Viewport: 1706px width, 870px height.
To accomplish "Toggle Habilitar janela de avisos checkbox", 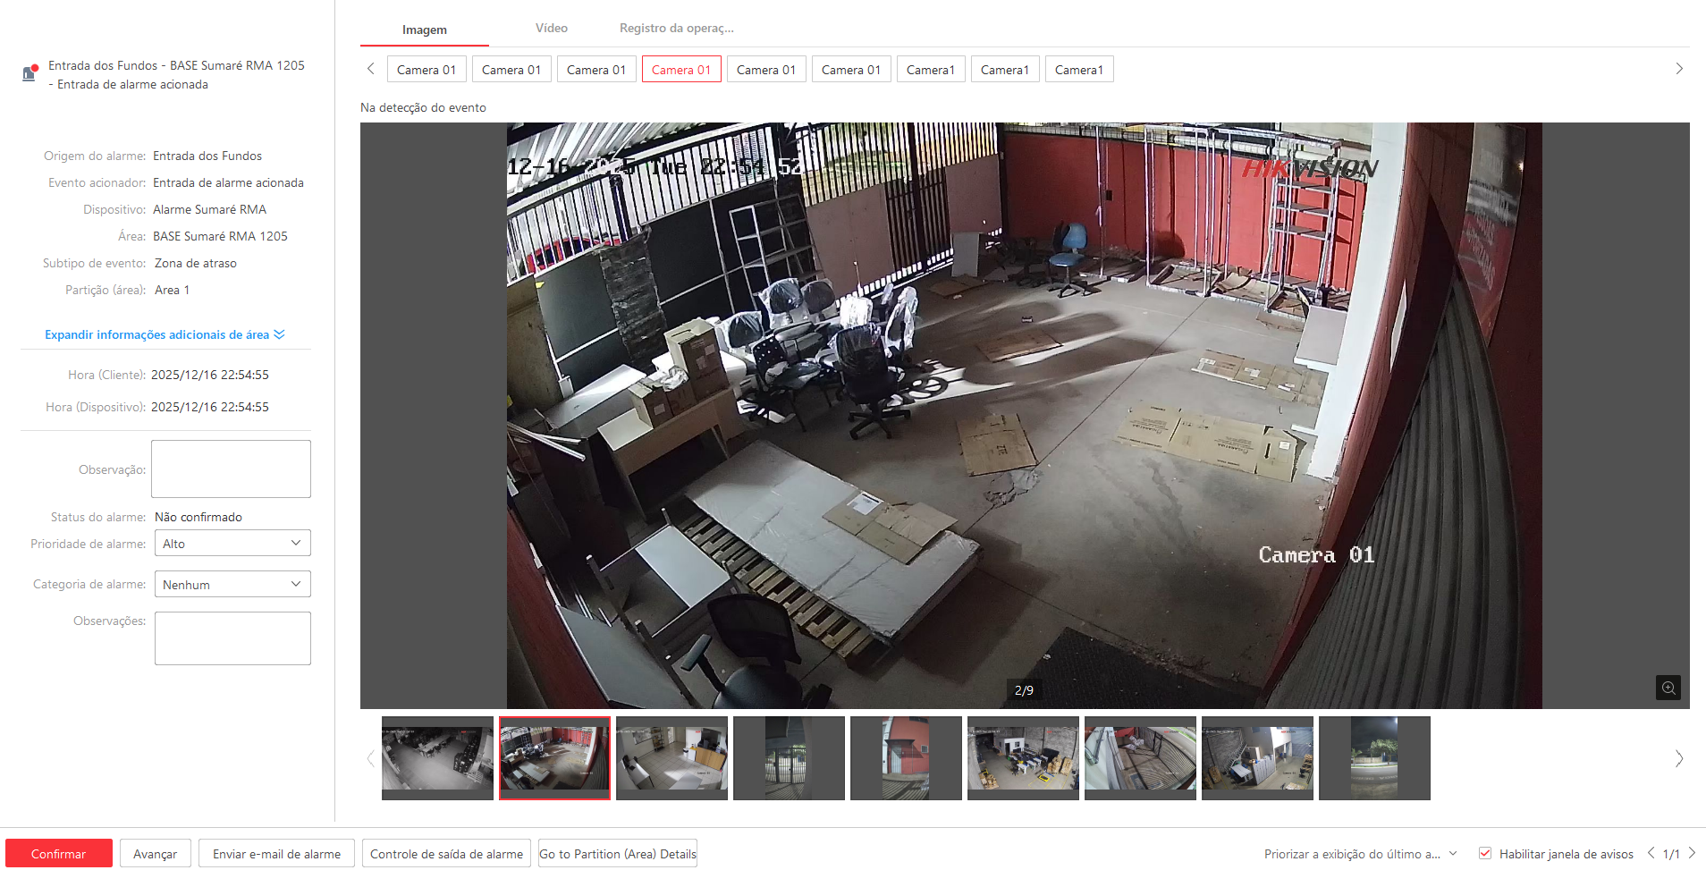I will coord(1485,854).
